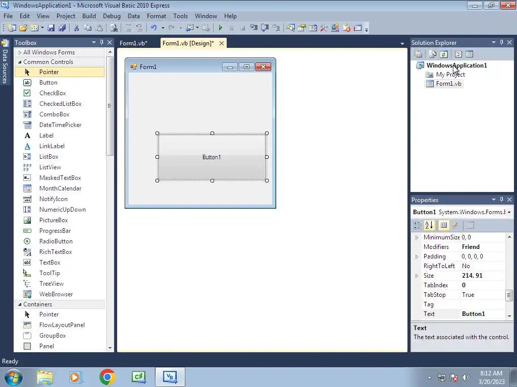Click the Uncomment lines icon

pyautogui.click(x=139, y=28)
